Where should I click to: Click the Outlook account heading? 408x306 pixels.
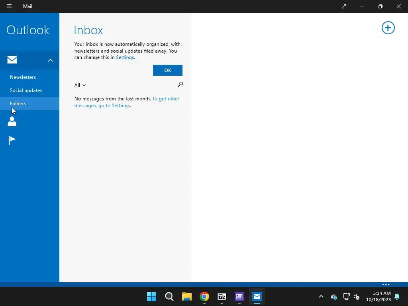[x=28, y=30]
